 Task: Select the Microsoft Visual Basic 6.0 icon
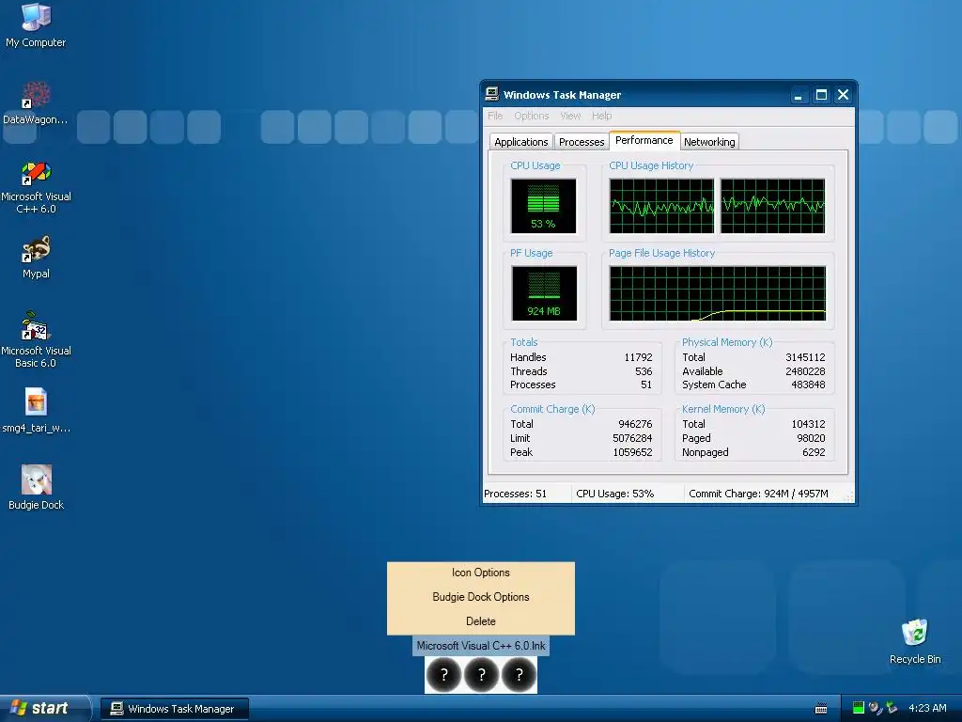[37, 339]
